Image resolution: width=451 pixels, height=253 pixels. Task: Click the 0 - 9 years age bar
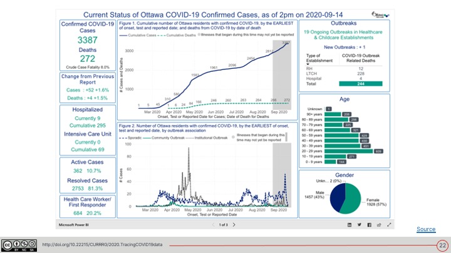point(330,162)
